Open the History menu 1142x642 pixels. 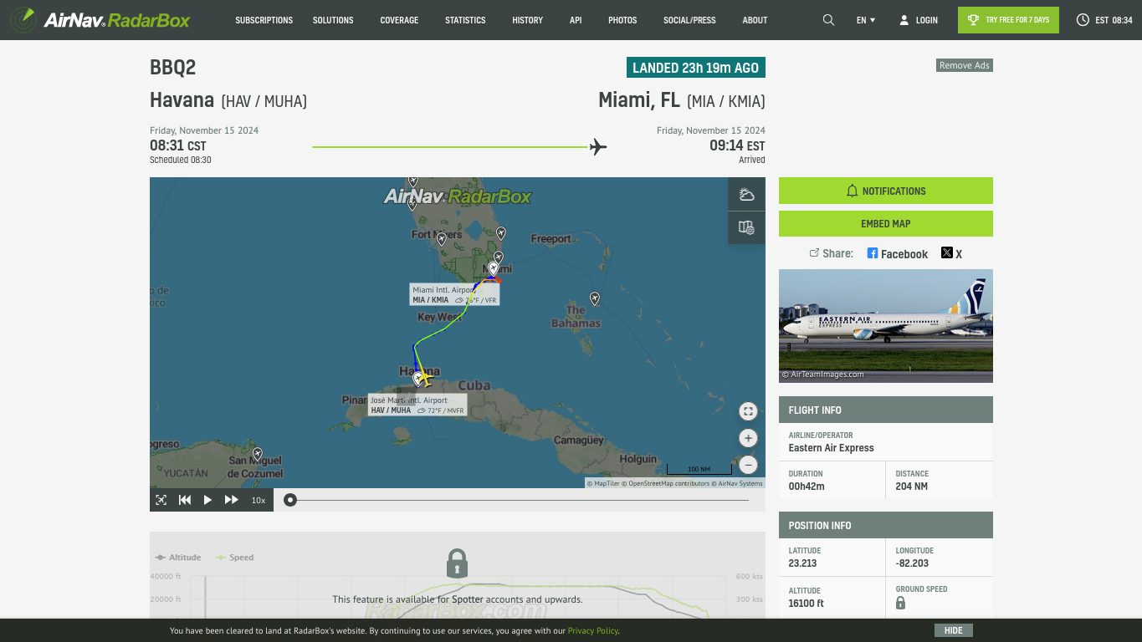tap(527, 20)
